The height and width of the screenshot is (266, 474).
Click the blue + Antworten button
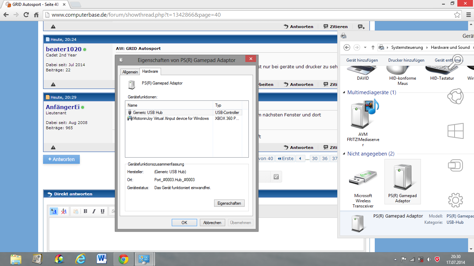click(x=61, y=159)
